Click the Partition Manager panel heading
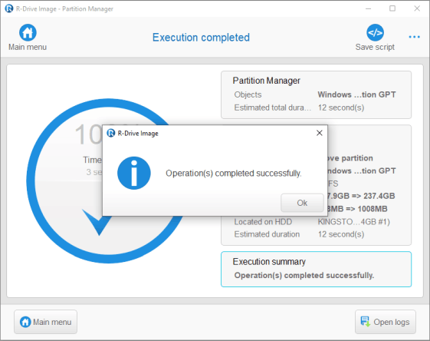The height and width of the screenshot is (341, 430). pos(266,81)
